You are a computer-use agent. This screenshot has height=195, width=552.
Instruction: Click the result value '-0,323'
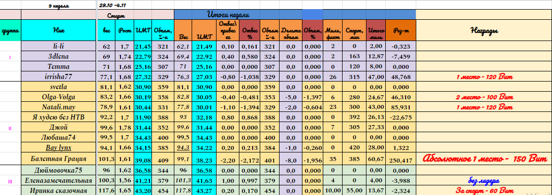[x=401, y=46]
